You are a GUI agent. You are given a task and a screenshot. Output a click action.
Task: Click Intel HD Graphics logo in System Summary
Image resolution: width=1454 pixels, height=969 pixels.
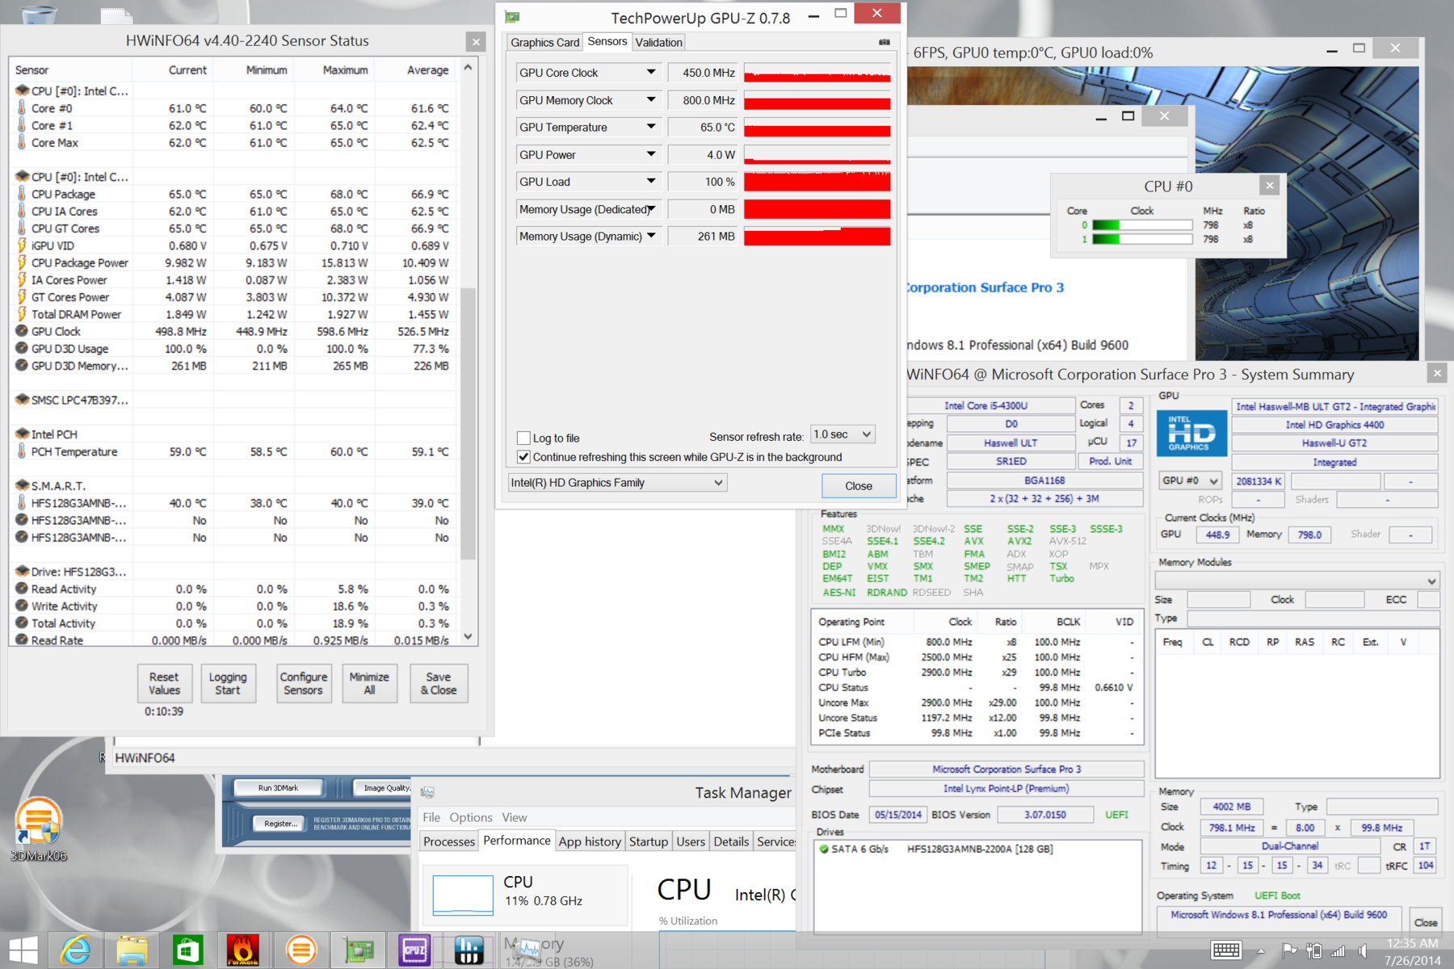[1191, 434]
